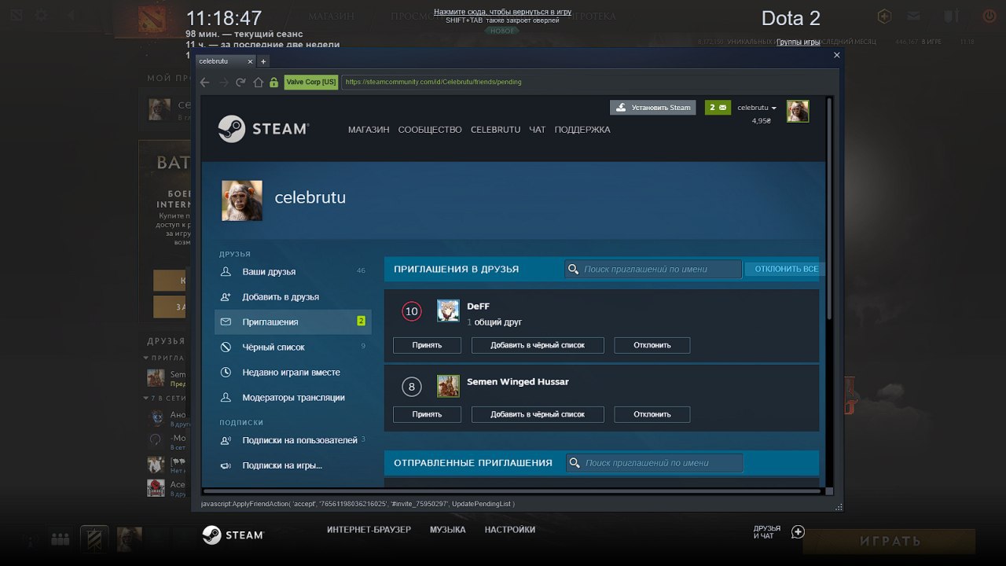Open DeFF's profile name link

(x=478, y=307)
